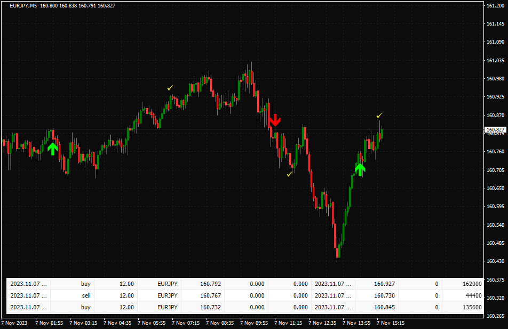The width and height of the screenshot is (508, 329).
Task: Click the time axis label 7 Nov 15:15
Action: click(391, 323)
